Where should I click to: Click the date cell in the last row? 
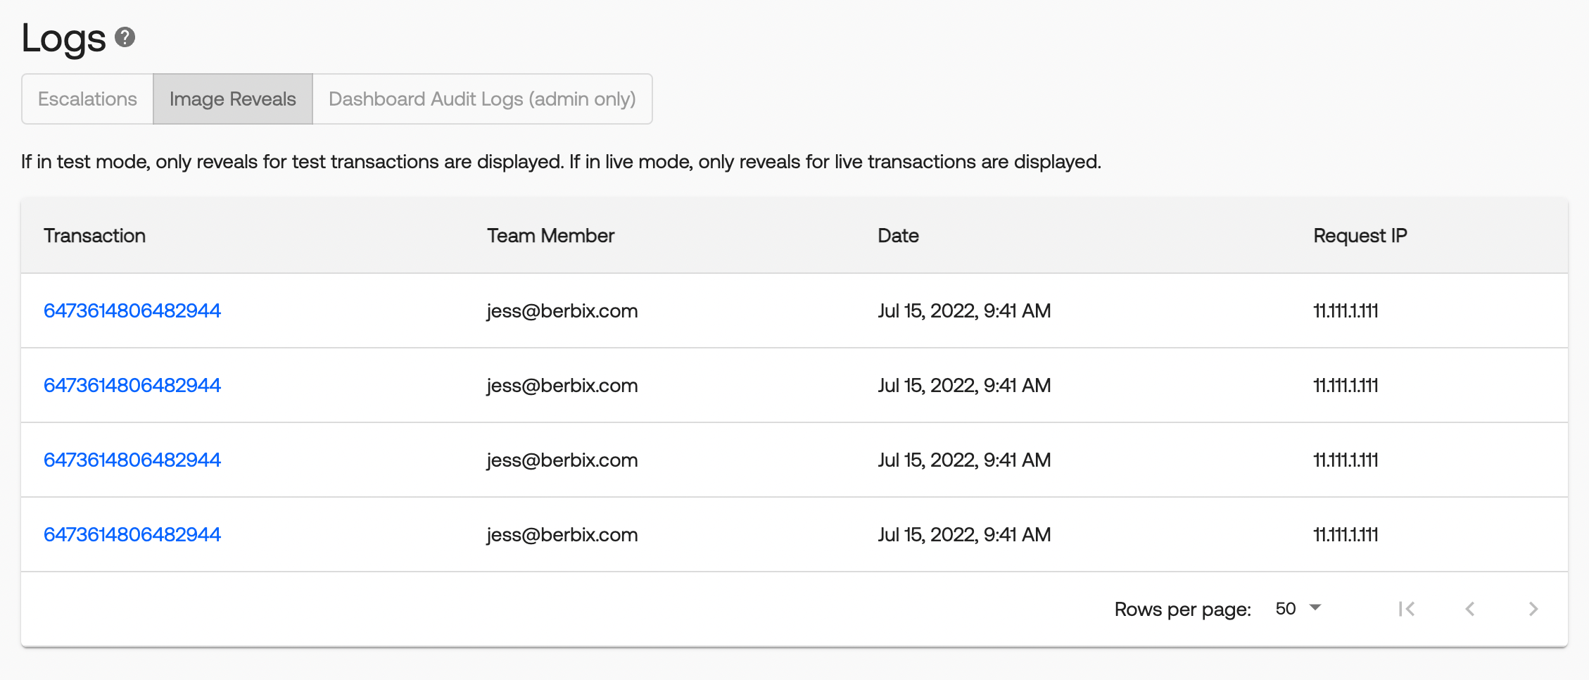(964, 534)
